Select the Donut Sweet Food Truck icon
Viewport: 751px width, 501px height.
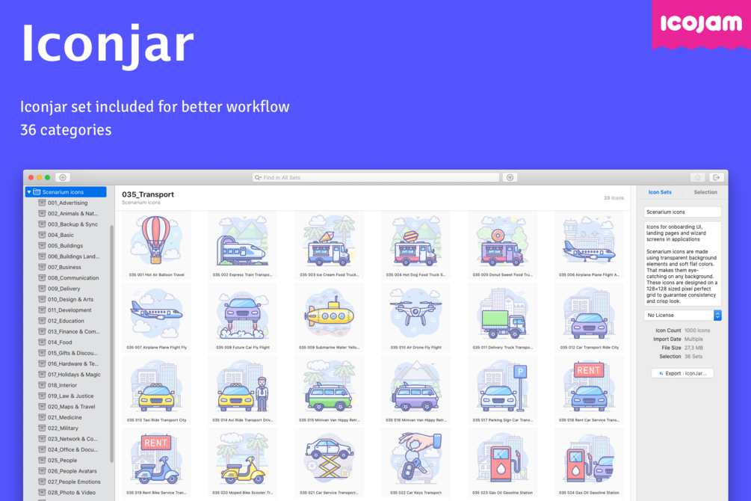point(502,245)
